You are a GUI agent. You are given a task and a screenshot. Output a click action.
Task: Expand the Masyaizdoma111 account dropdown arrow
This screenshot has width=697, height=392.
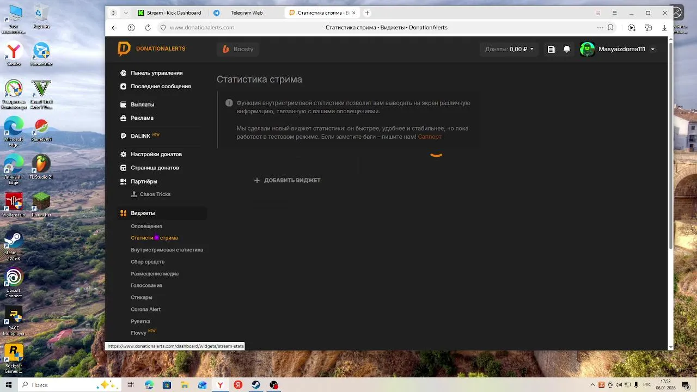653,50
